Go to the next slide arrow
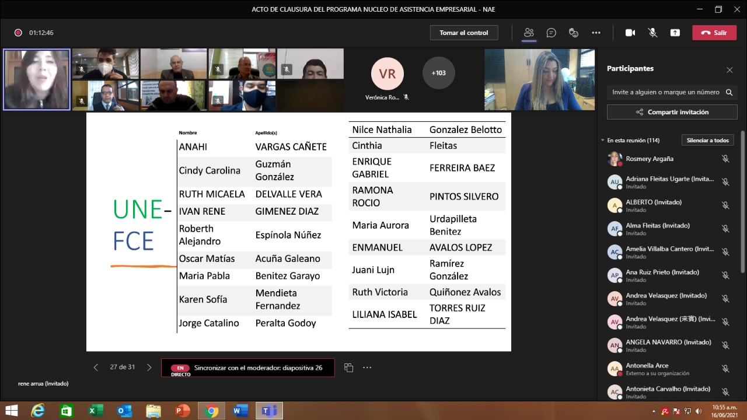This screenshot has width=747, height=420. coord(149,367)
